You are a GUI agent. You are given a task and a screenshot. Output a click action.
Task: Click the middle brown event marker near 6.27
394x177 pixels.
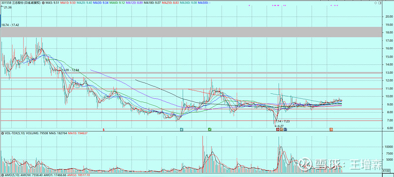point(281,129)
